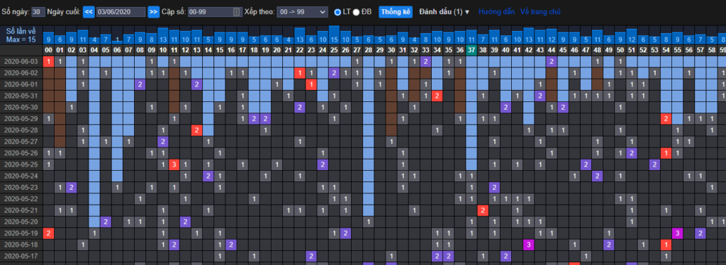Click the count bar above column 22

click(300, 36)
